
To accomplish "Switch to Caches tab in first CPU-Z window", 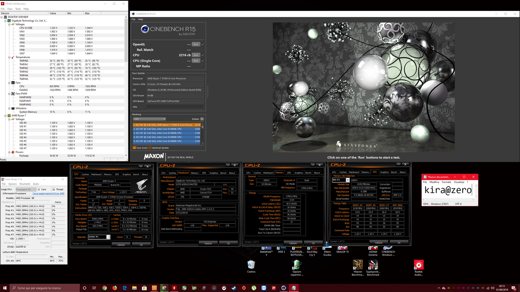I will coord(85,174).
